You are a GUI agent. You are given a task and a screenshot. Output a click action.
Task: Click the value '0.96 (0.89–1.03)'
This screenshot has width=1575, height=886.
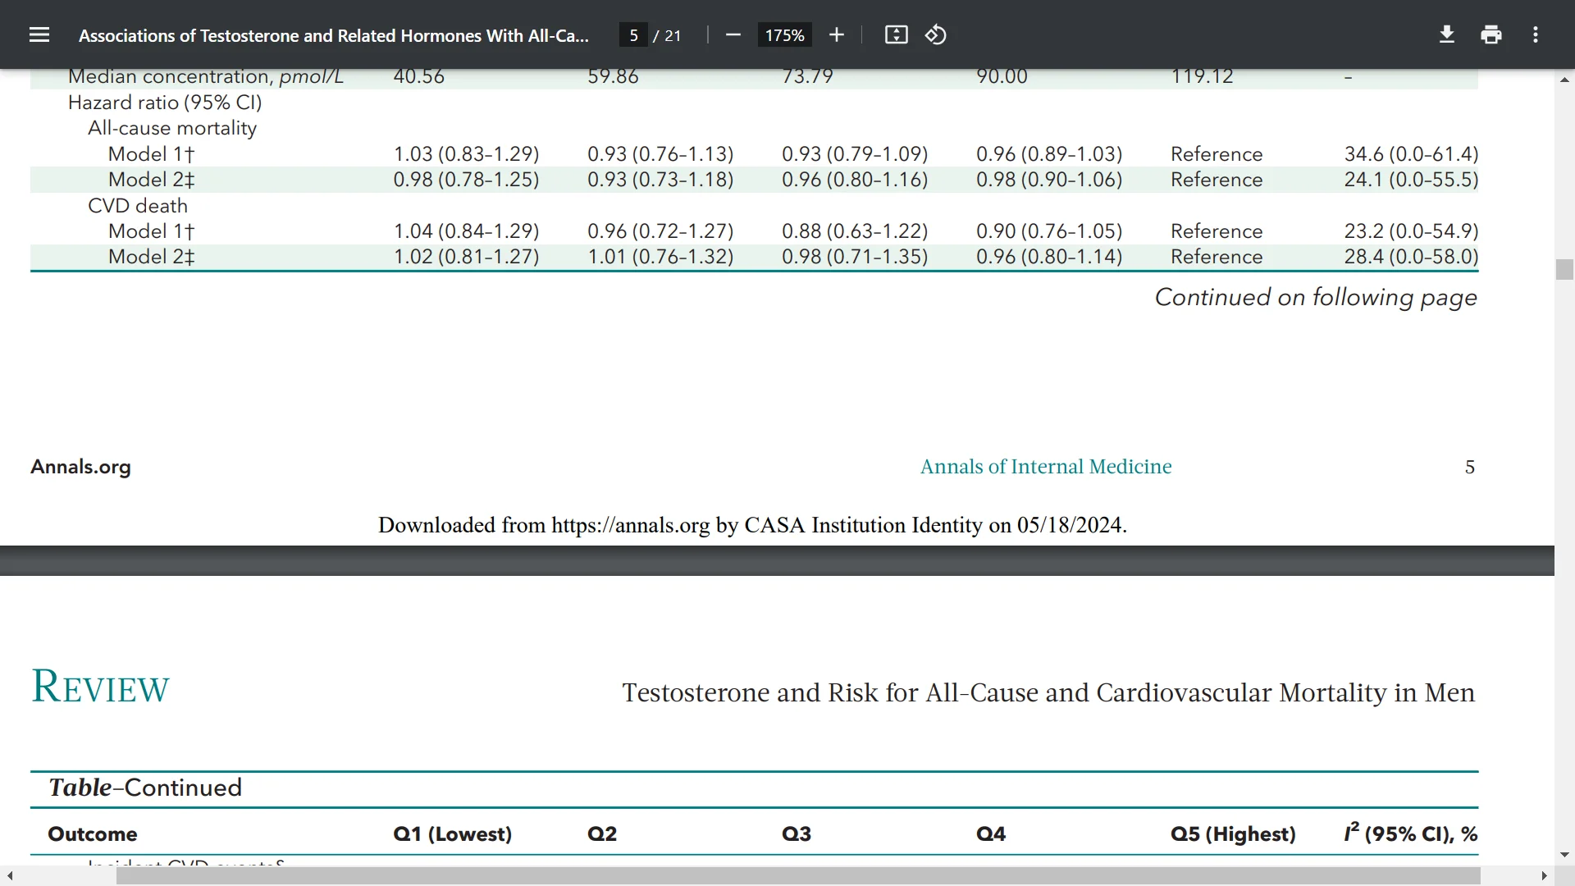1049,154
